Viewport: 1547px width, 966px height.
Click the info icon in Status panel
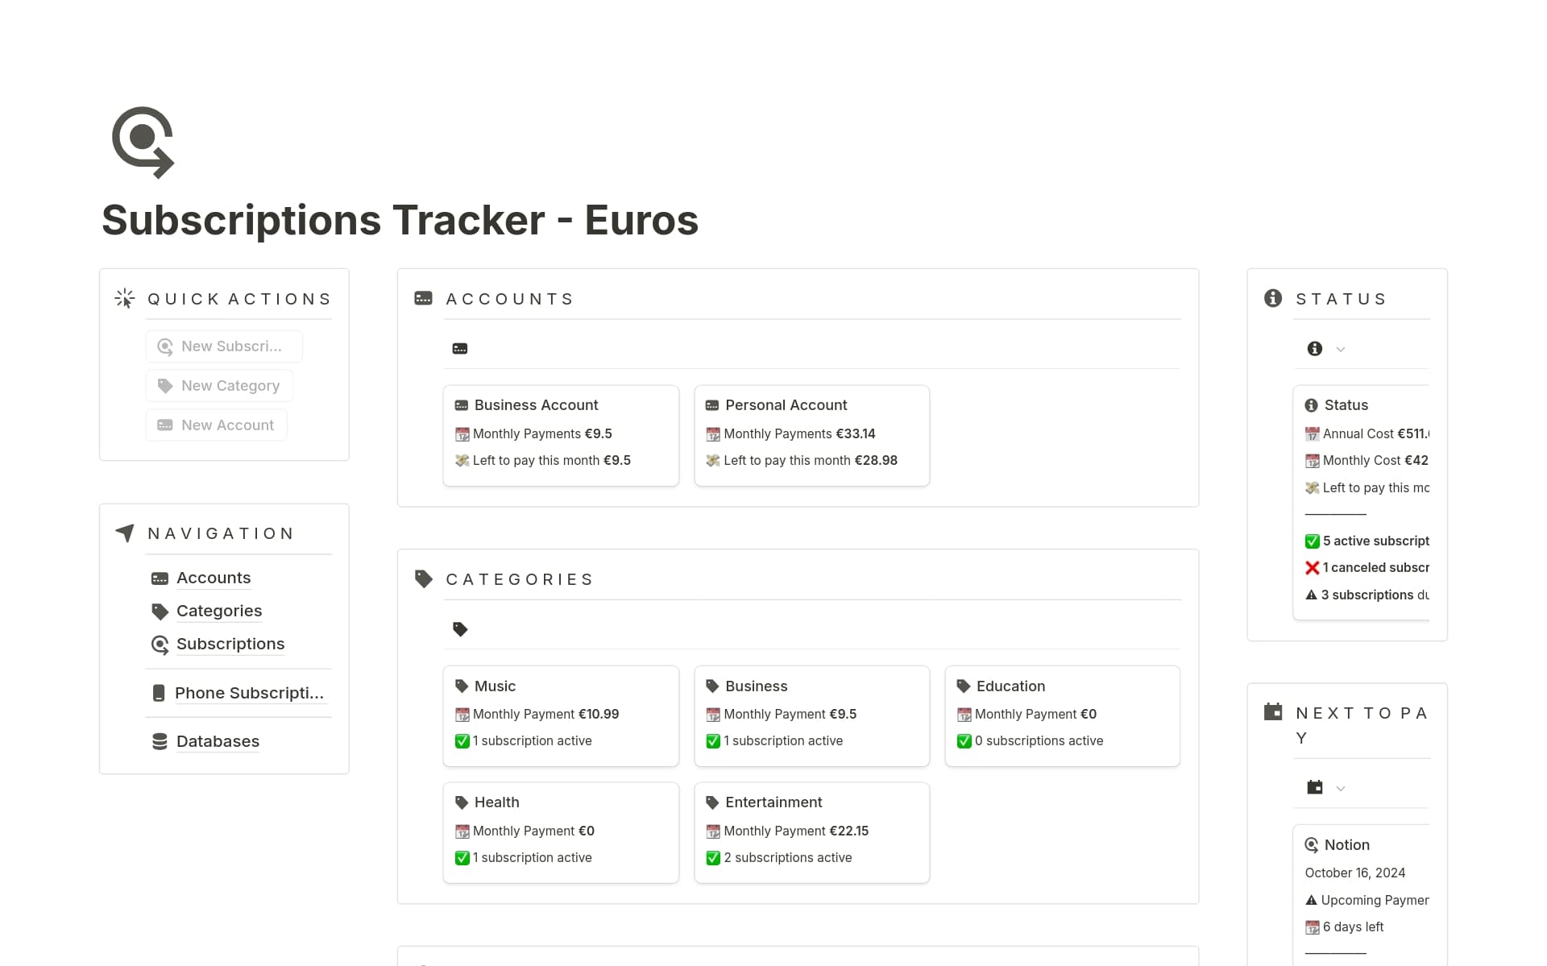coord(1273,298)
